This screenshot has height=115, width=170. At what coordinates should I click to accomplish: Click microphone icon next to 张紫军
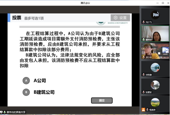144,92
